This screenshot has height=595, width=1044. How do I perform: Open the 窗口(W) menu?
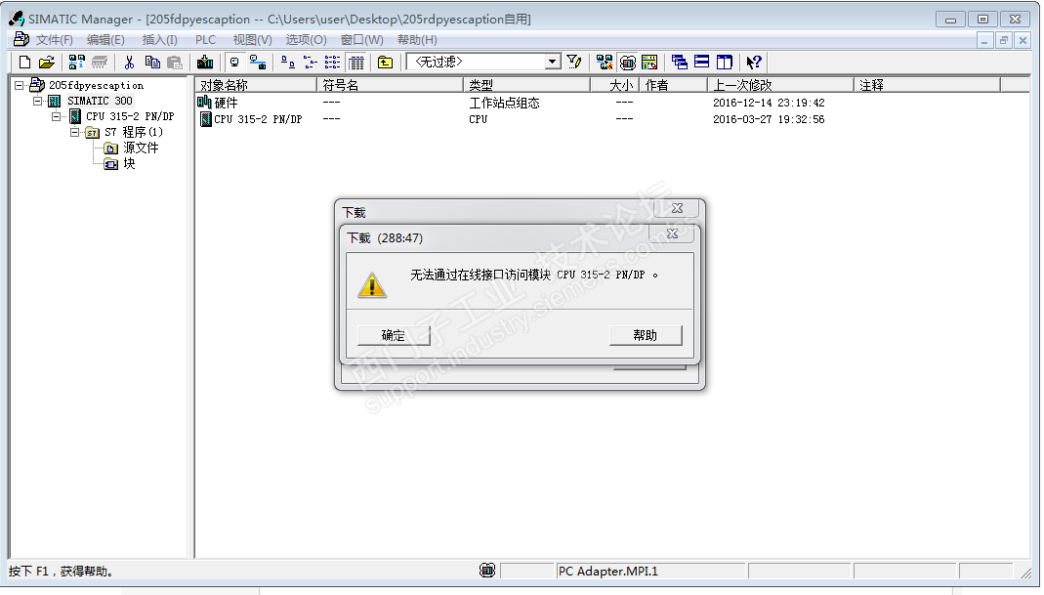pos(361,40)
